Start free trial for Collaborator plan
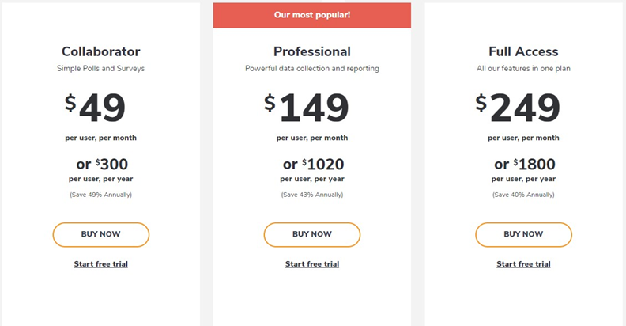This screenshot has height=326, width=626. [x=100, y=264]
